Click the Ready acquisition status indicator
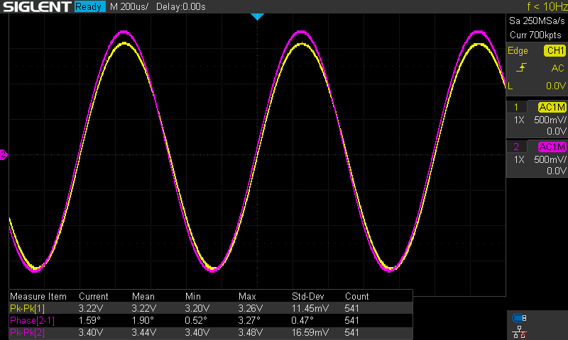The width and height of the screenshot is (568, 340). pos(89,7)
